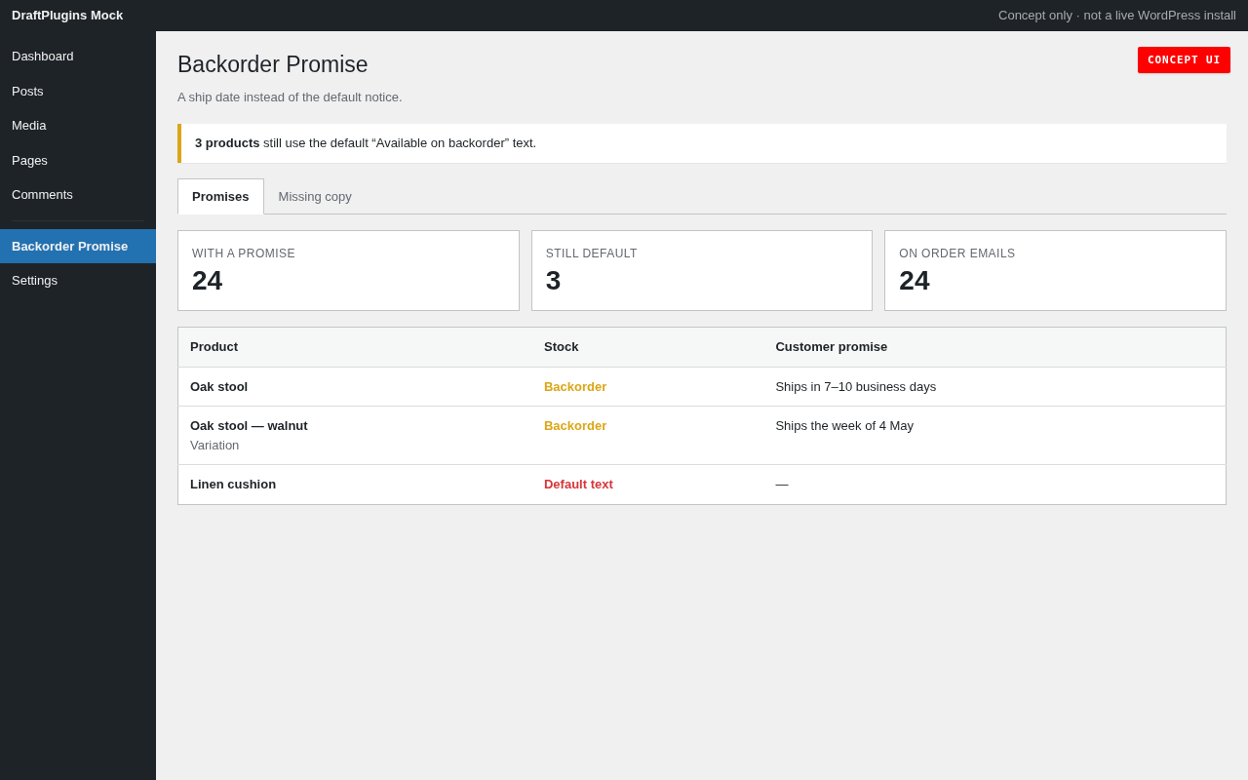The width and height of the screenshot is (1248, 780).
Task: Click Backorder status for Oak stool
Action: [x=575, y=387]
